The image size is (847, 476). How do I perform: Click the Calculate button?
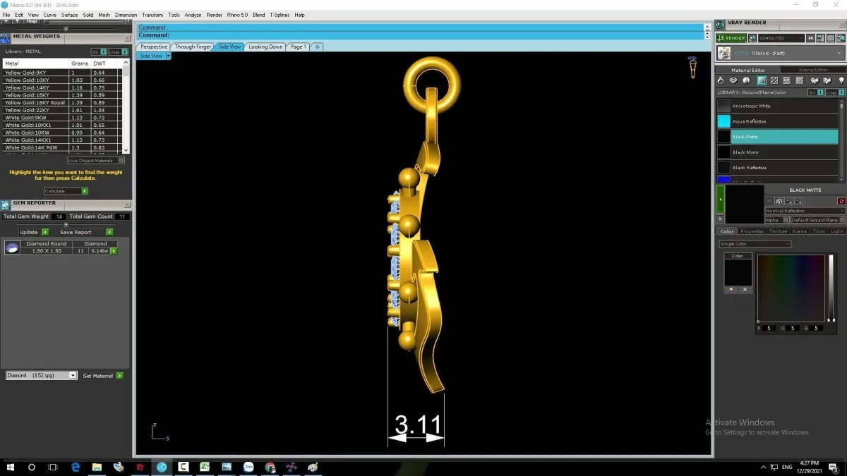(x=66, y=191)
